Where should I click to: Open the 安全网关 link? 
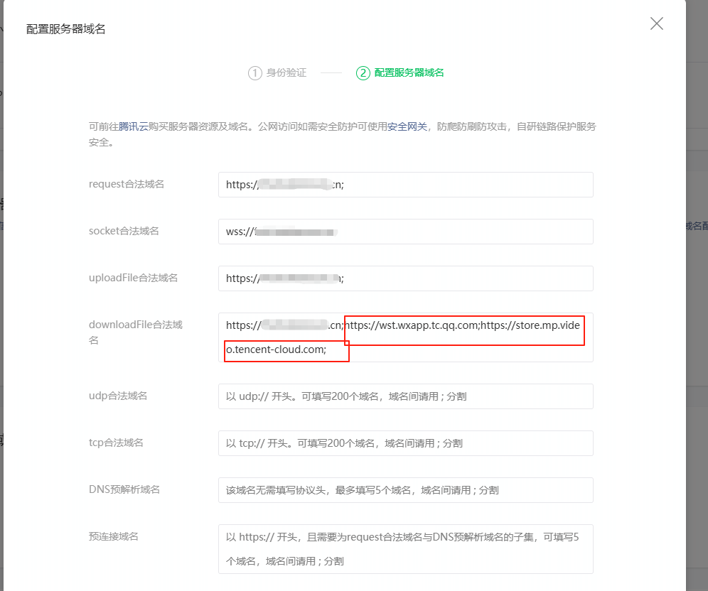(x=407, y=126)
